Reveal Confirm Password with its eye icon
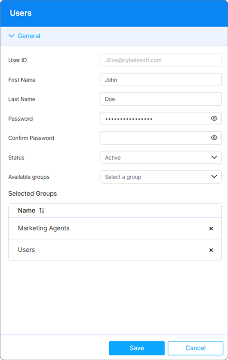Viewport: 228px width, 360px height. pyautogui.click(x=214, y=138)
